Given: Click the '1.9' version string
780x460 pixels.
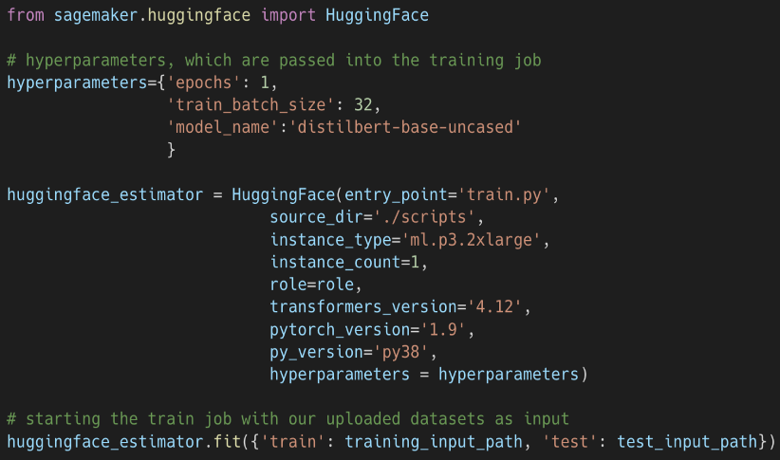Looking at the screenshot, I should tap(443, 330).
